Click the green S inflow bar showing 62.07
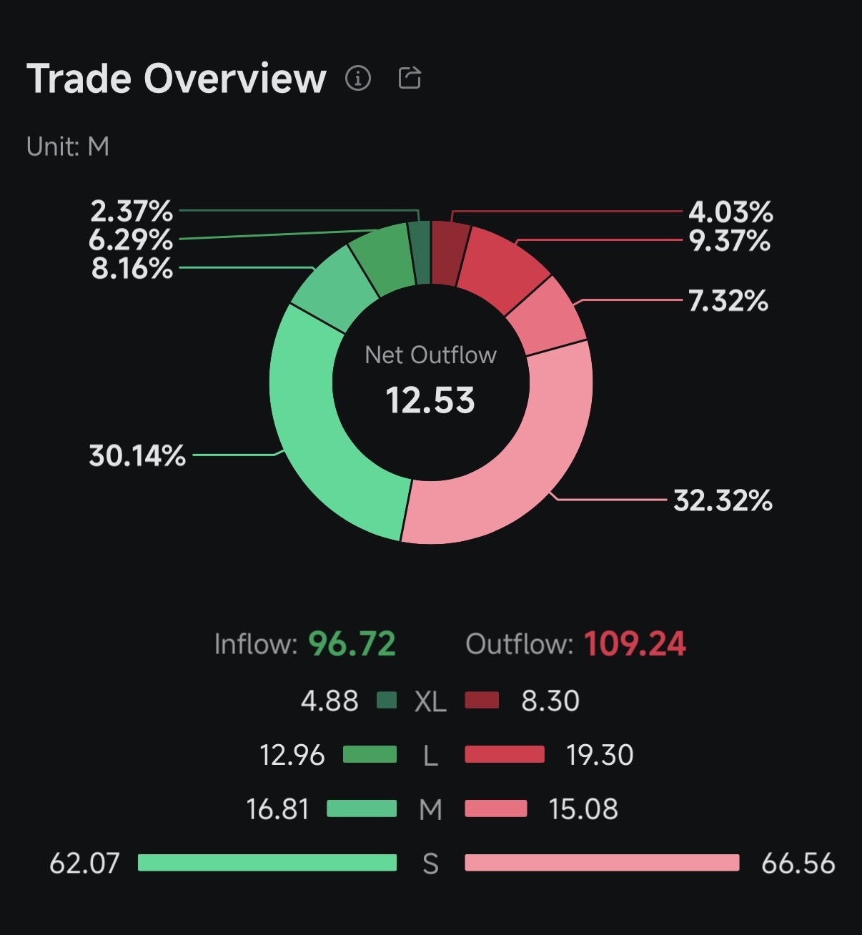862x935 pixels. point(268,864)
